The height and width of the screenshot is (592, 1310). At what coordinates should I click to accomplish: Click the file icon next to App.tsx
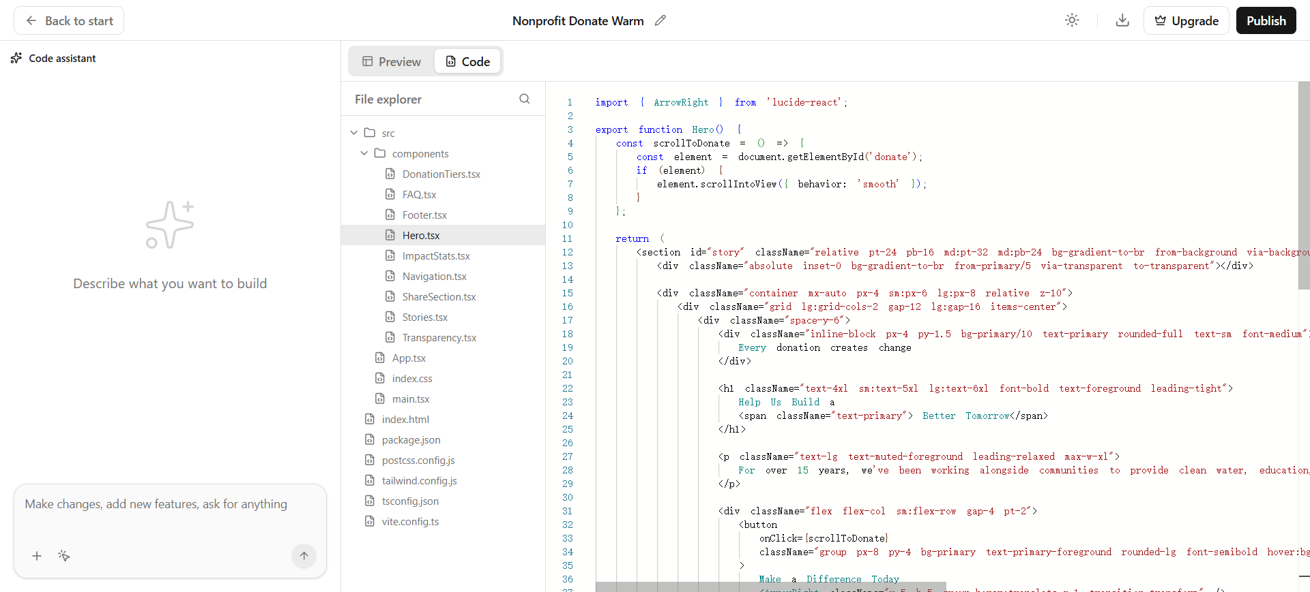[380, 358]
